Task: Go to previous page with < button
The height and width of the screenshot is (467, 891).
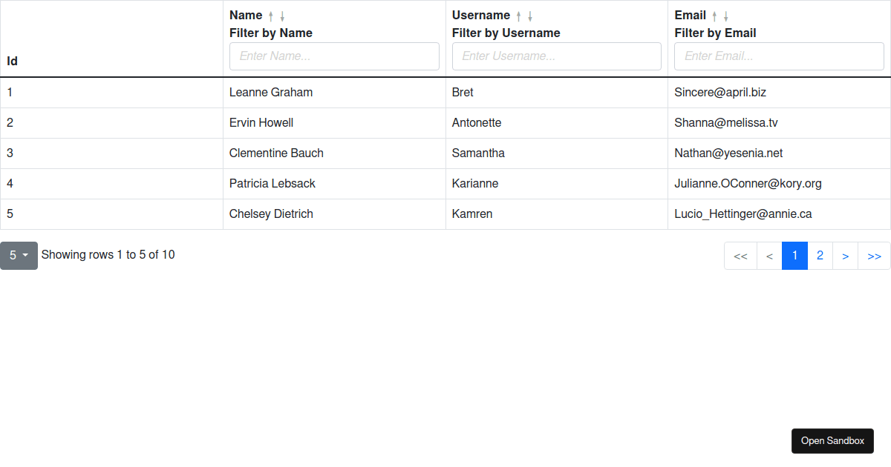Action: [x=769, y=256]
